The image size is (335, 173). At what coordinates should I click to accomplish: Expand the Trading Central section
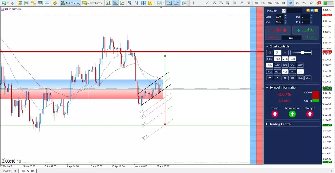point(267,124)
